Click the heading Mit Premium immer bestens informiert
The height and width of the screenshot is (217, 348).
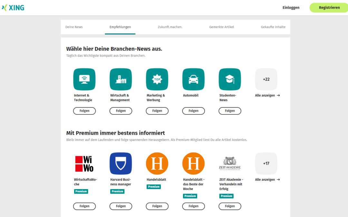click(116, 133)
